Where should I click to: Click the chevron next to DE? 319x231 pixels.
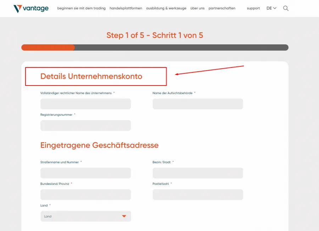tap(275, 8)
